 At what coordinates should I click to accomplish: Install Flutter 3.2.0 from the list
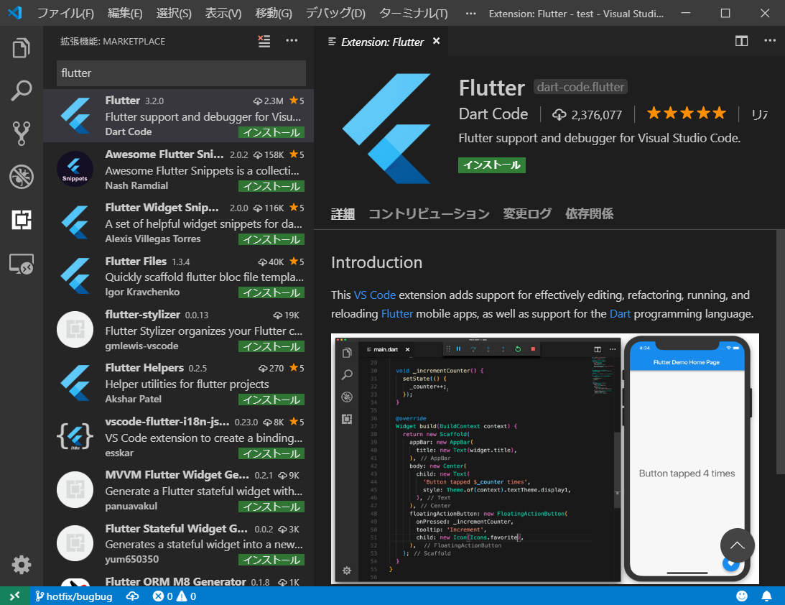(x=271, y=132)
